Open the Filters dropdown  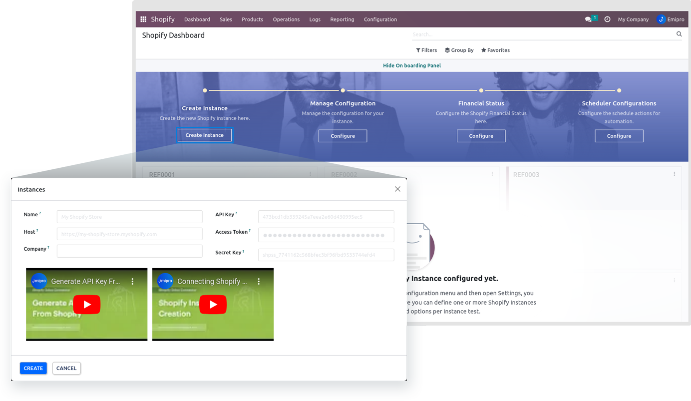point(426,50)
